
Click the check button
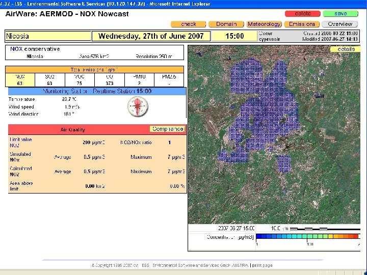click(x=189, y=24)
